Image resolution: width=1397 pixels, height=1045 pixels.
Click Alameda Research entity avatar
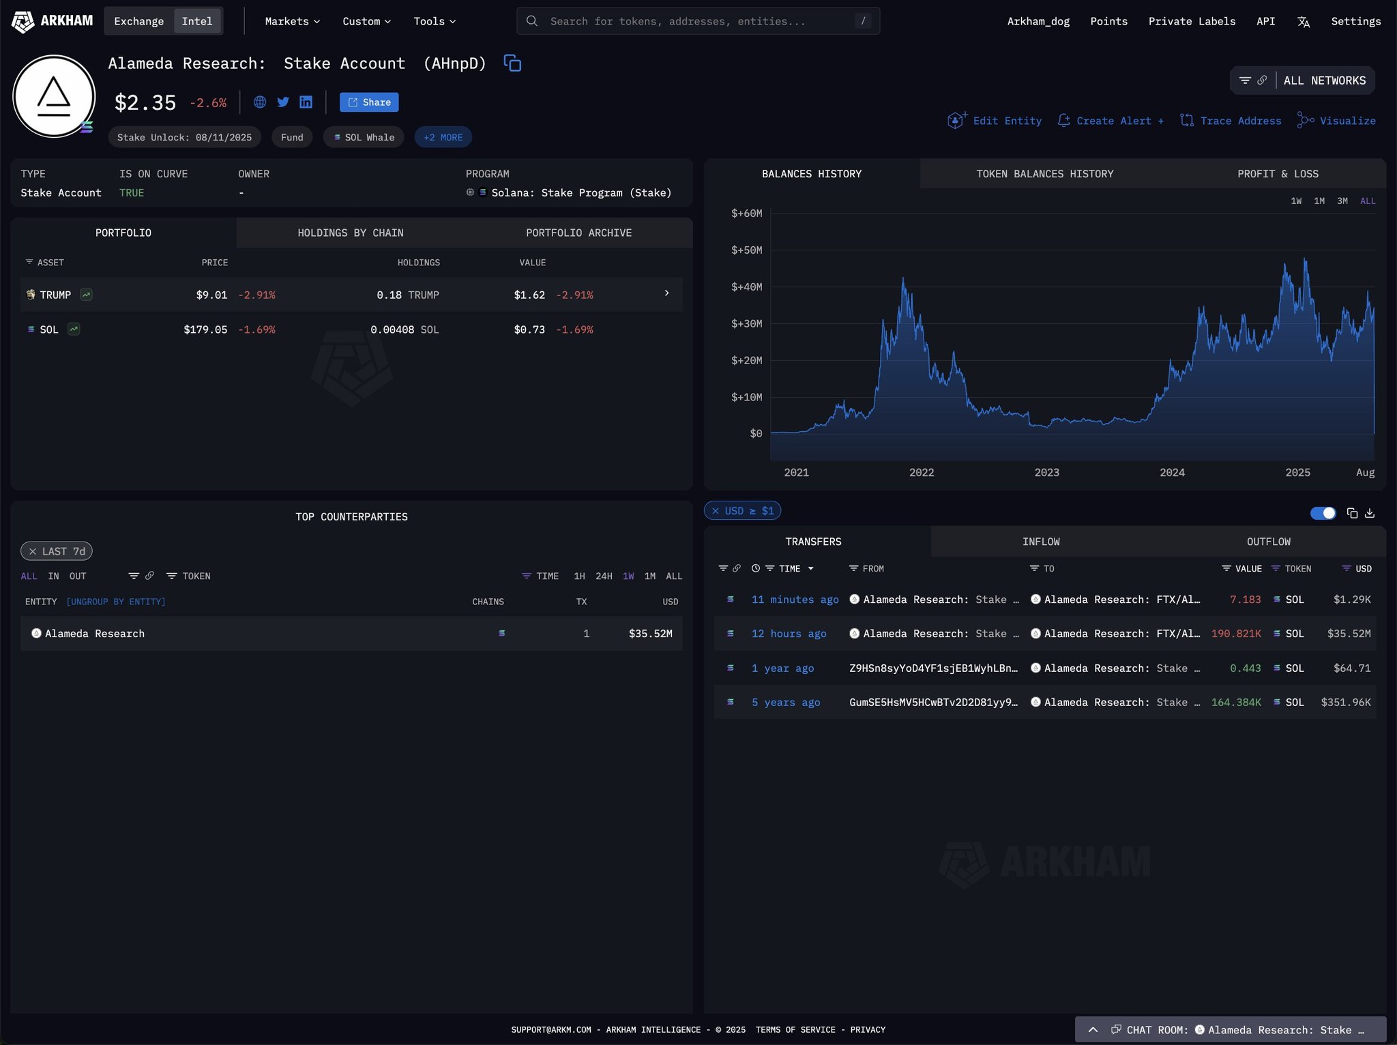[54, 96]
